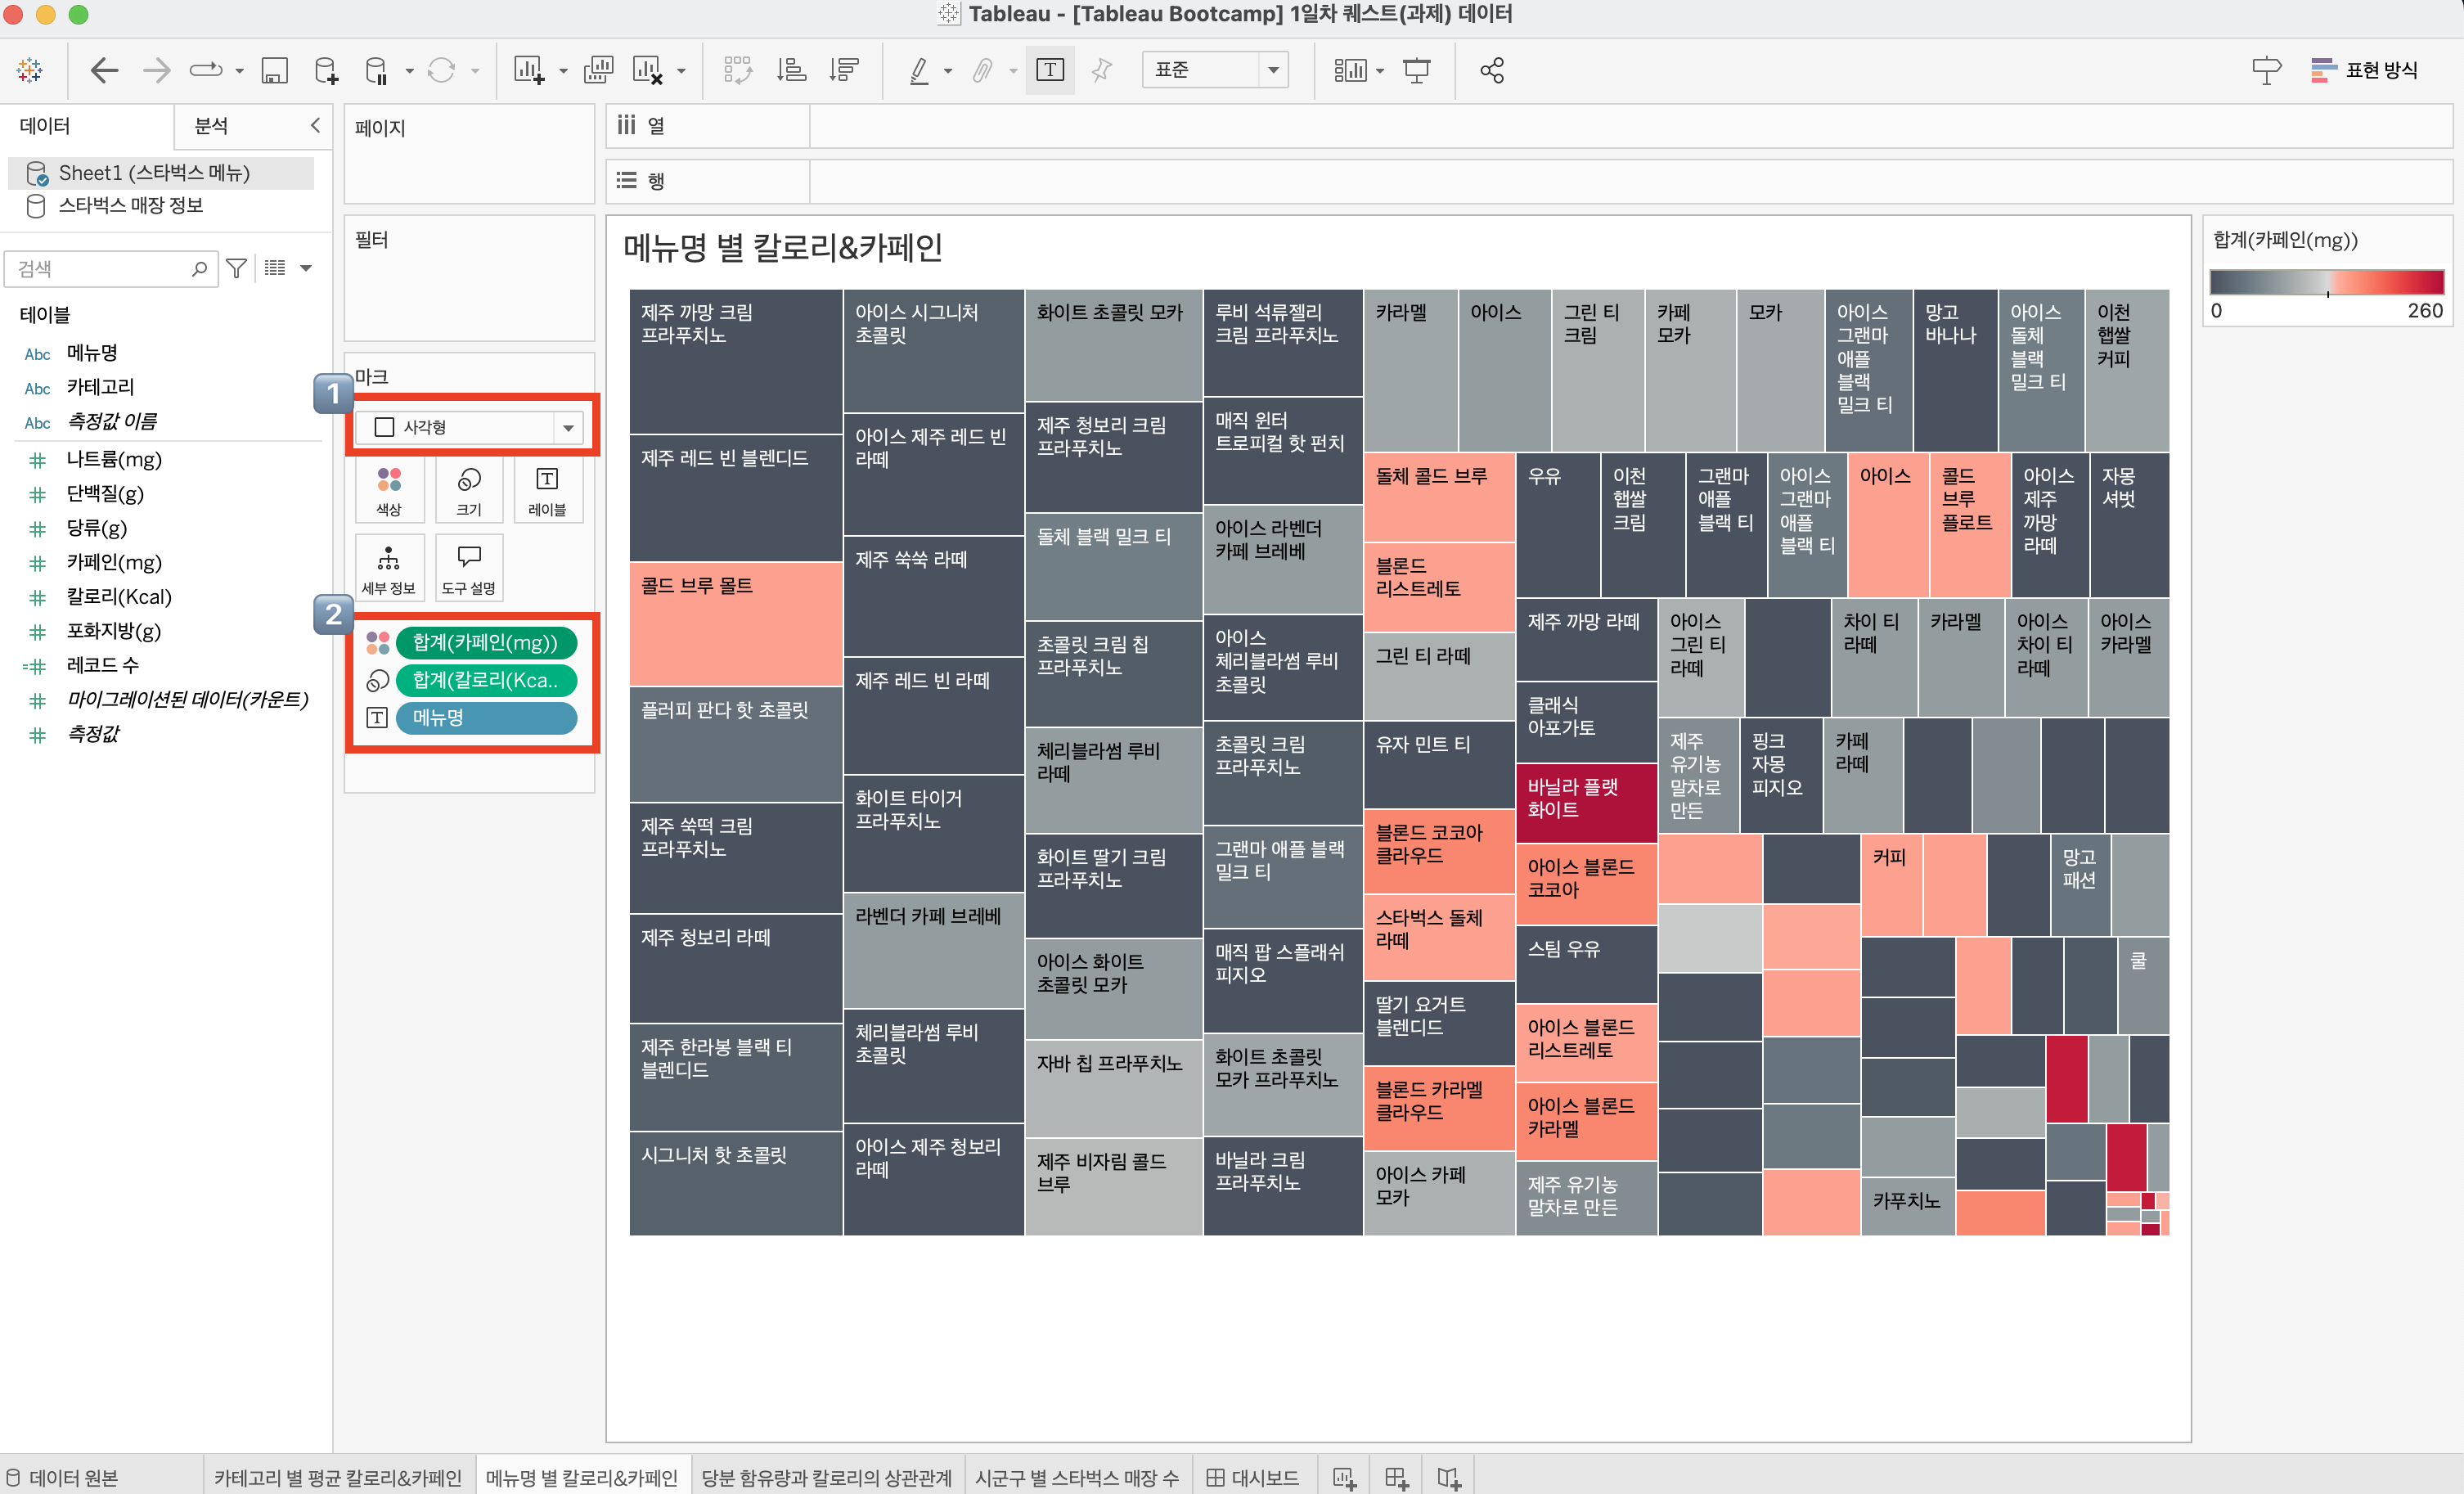Collapse the data pane with chevron
2464x1494 pixels.
315,125
